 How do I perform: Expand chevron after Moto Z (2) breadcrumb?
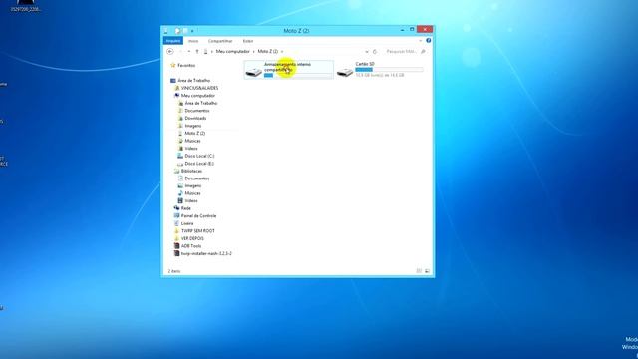point(282,52)
